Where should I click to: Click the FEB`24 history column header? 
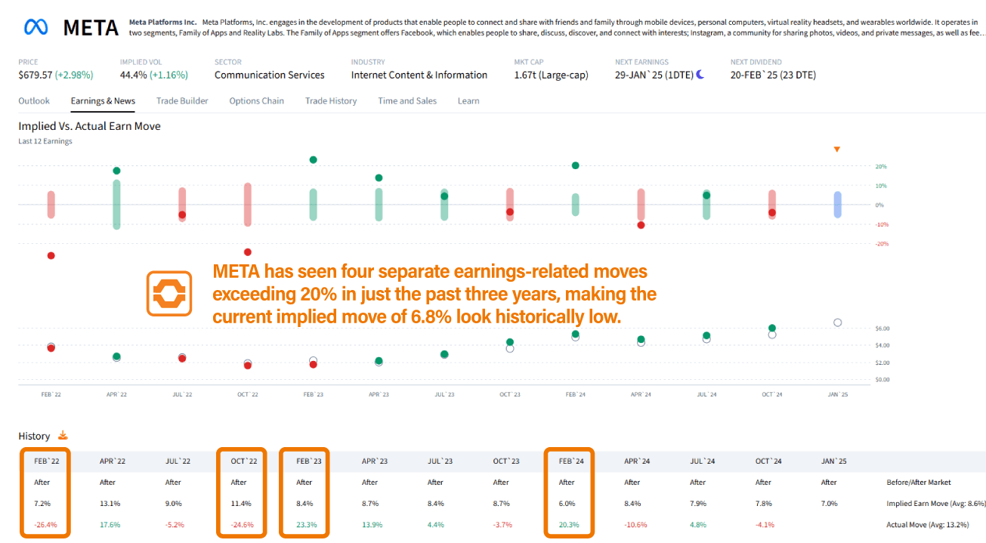[x=570, y=461]
